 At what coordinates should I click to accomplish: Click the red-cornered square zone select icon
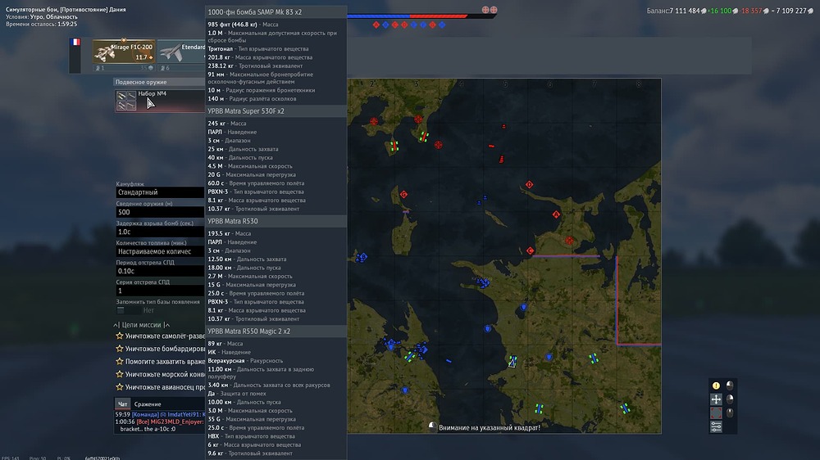(716, 413)
